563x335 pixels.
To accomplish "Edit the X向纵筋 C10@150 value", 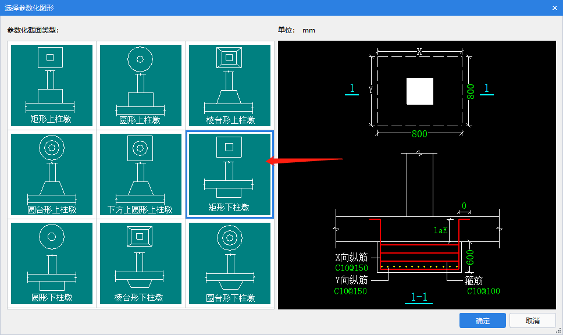I will point(351,268).
